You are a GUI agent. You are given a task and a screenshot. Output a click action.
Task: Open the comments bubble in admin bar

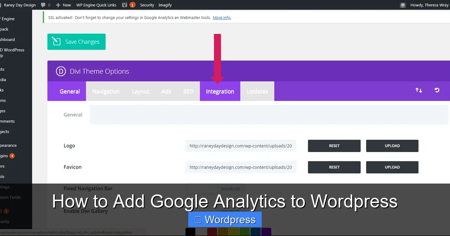click(46, 5)
